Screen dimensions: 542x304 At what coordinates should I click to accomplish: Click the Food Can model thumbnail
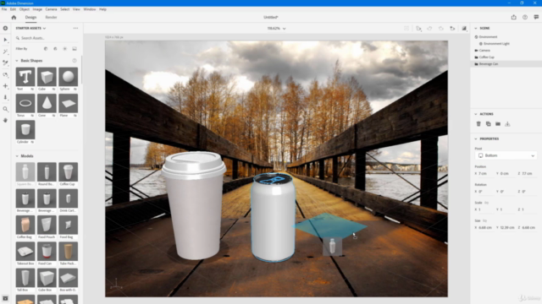(47, 251)
